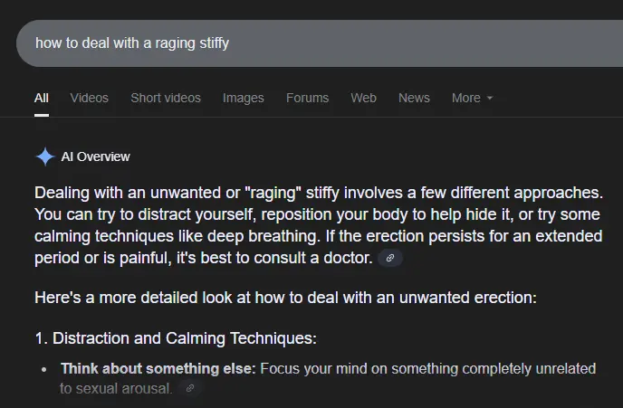Select the All results tab
623x408 pixels.
point(42,98)
